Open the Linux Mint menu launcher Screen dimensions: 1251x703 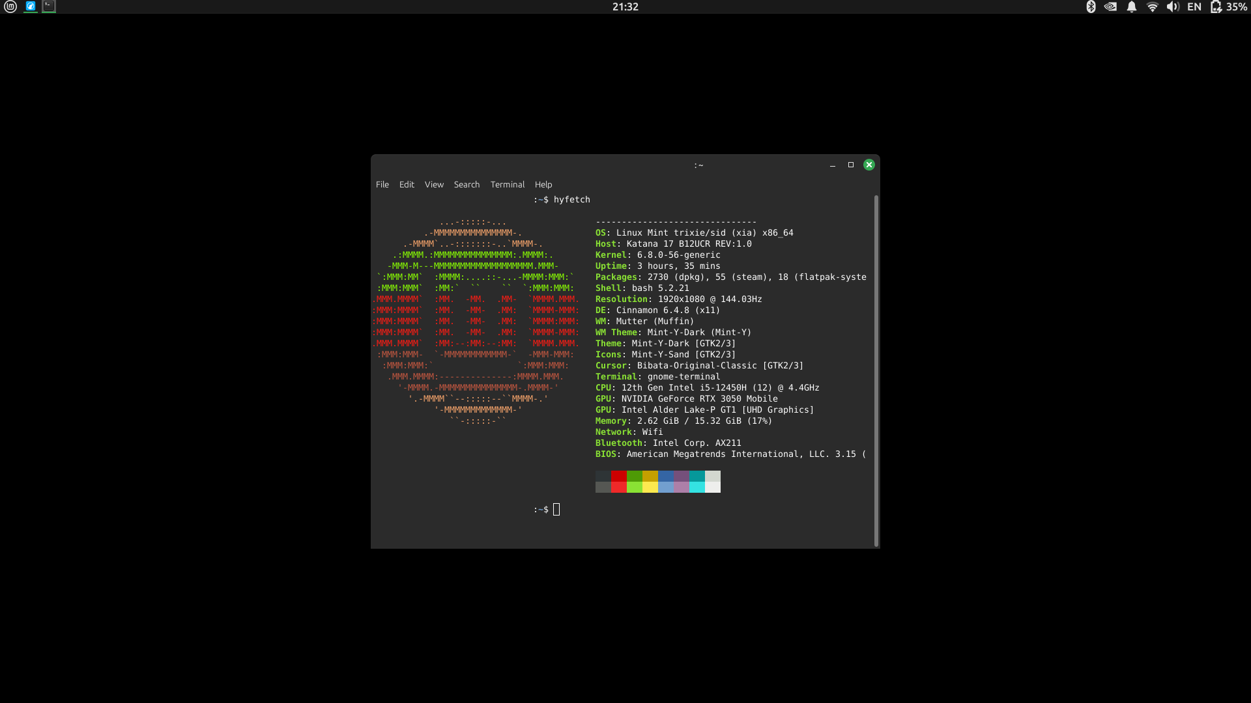point(10,7)
